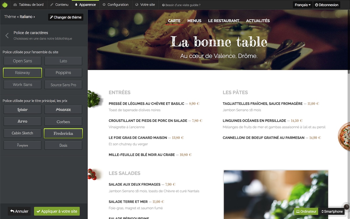Switch to the Contenu tab

[x=59, y=5]
